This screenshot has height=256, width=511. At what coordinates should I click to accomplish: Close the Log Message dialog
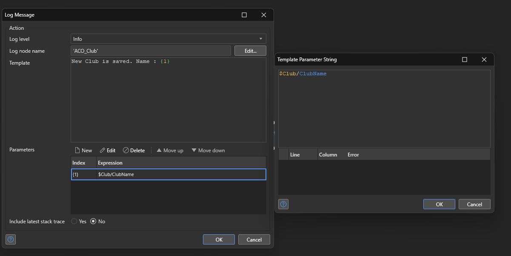click(264, 15)
